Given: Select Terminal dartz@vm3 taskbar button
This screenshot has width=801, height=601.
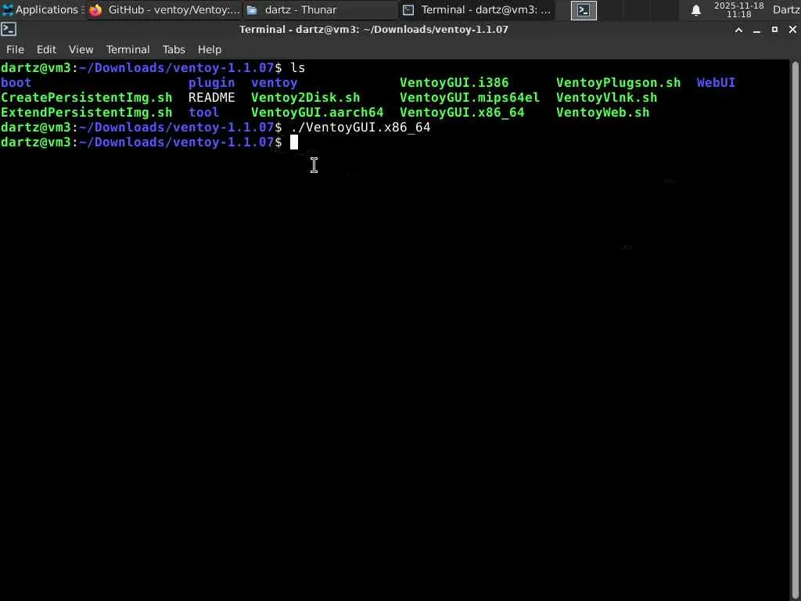Looking at the screenshot, I should 477,9.
